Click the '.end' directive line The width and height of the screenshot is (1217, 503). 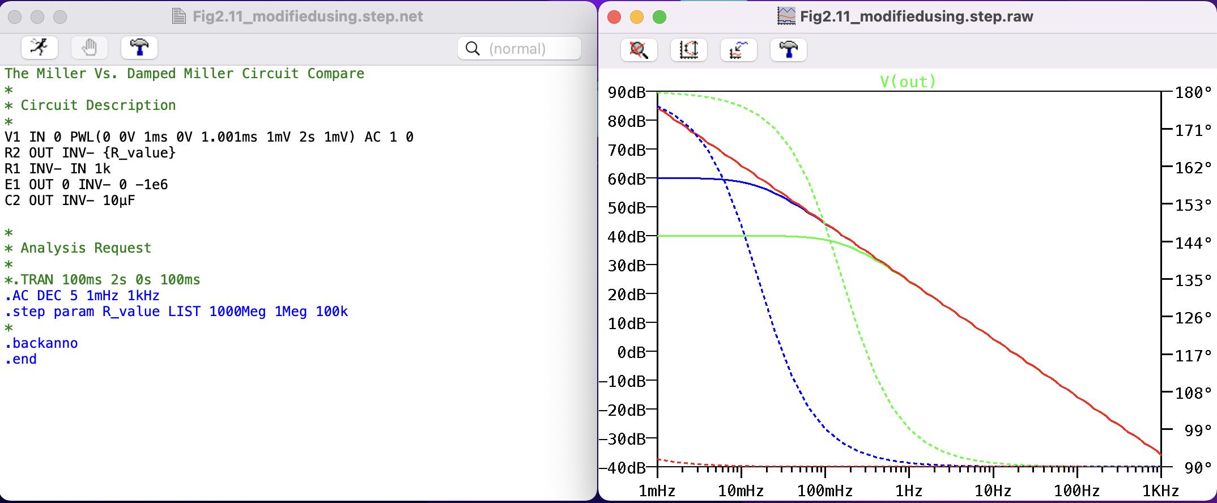pos(21,359)
